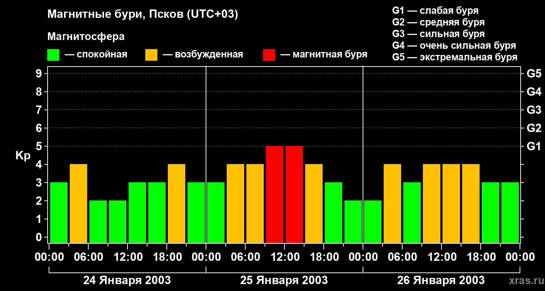This screenshot has height=291, width=545.
Task: Click the Kp axis value 0
Action: [x=40, y=237]
